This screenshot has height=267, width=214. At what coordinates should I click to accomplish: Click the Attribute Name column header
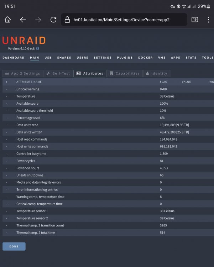tap(29, 82)
